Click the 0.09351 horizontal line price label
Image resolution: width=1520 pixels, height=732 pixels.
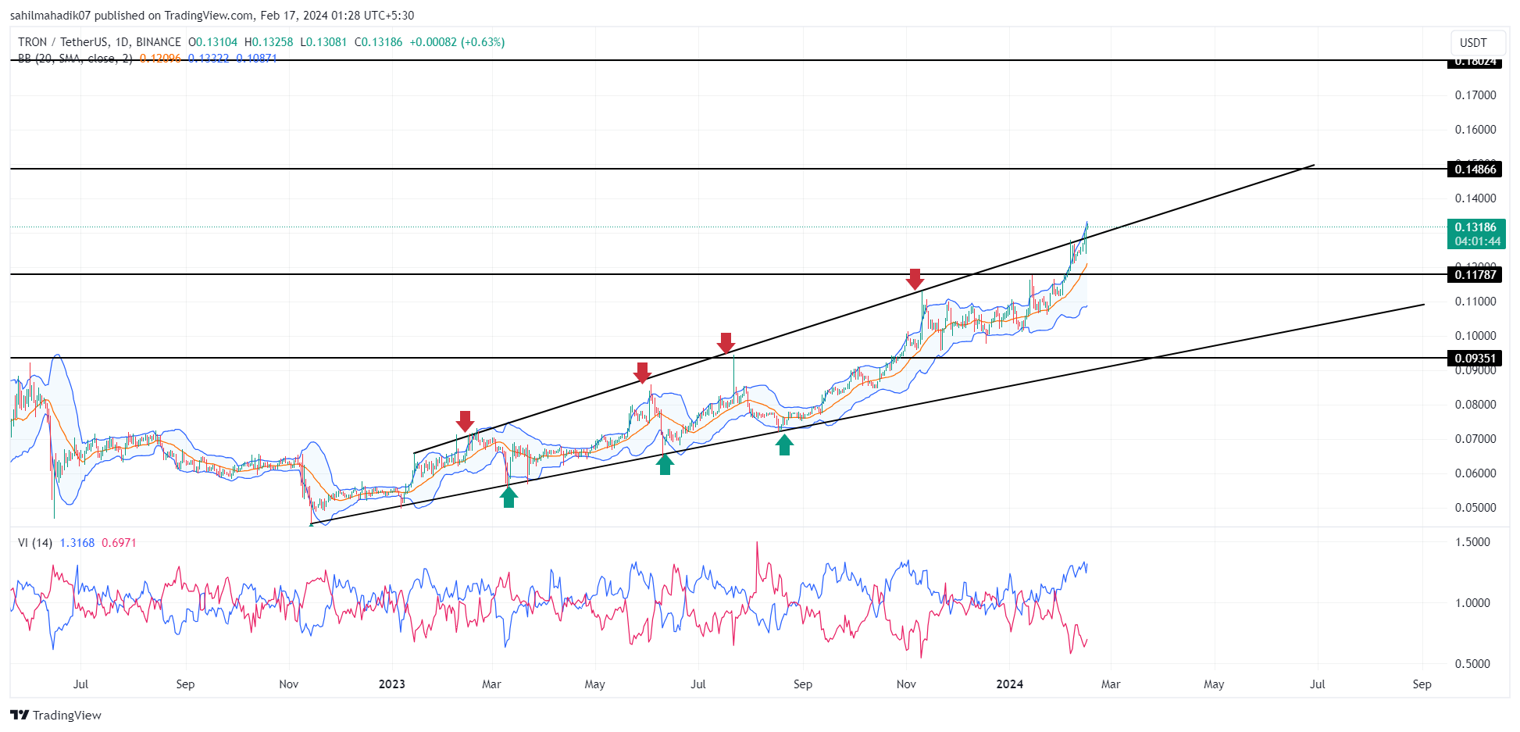click(x=1475, y=359)
